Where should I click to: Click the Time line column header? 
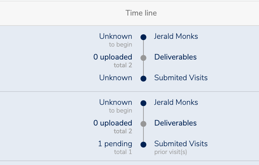pyautogui.click(x=141, y=13)
